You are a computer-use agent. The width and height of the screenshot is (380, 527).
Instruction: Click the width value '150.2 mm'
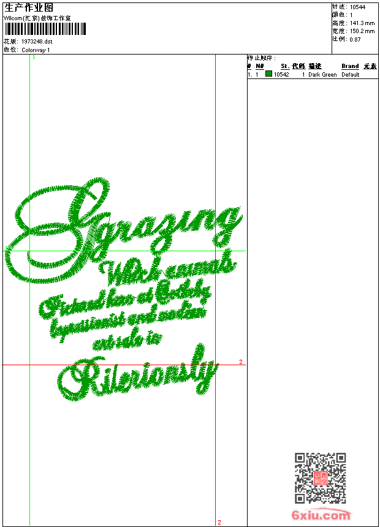pos(362,31)
